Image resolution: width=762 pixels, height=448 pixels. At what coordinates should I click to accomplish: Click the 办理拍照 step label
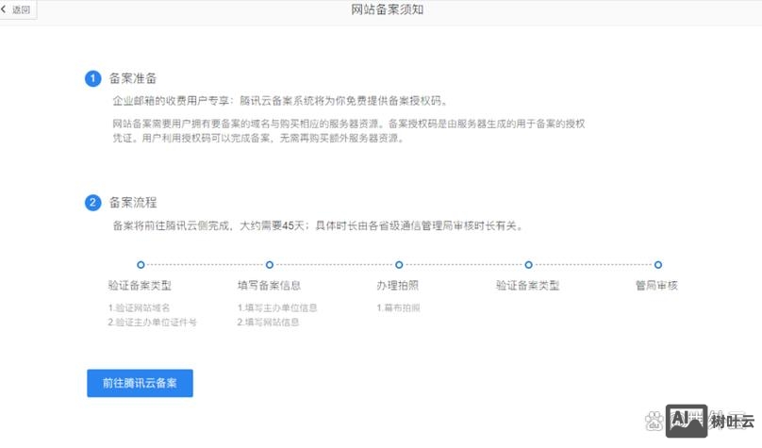tap(398, 285)
